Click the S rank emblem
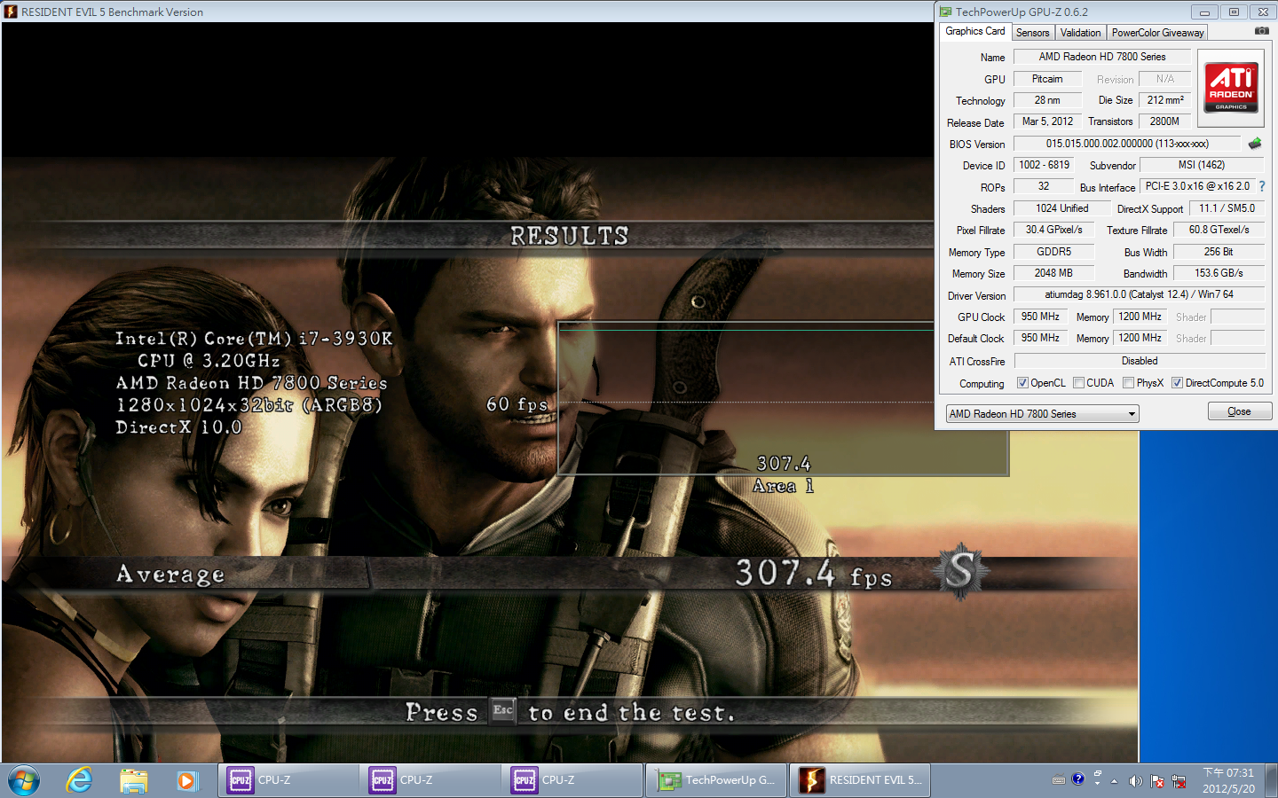The height and width of the screenshot is (798, 1278). [960, 572]
